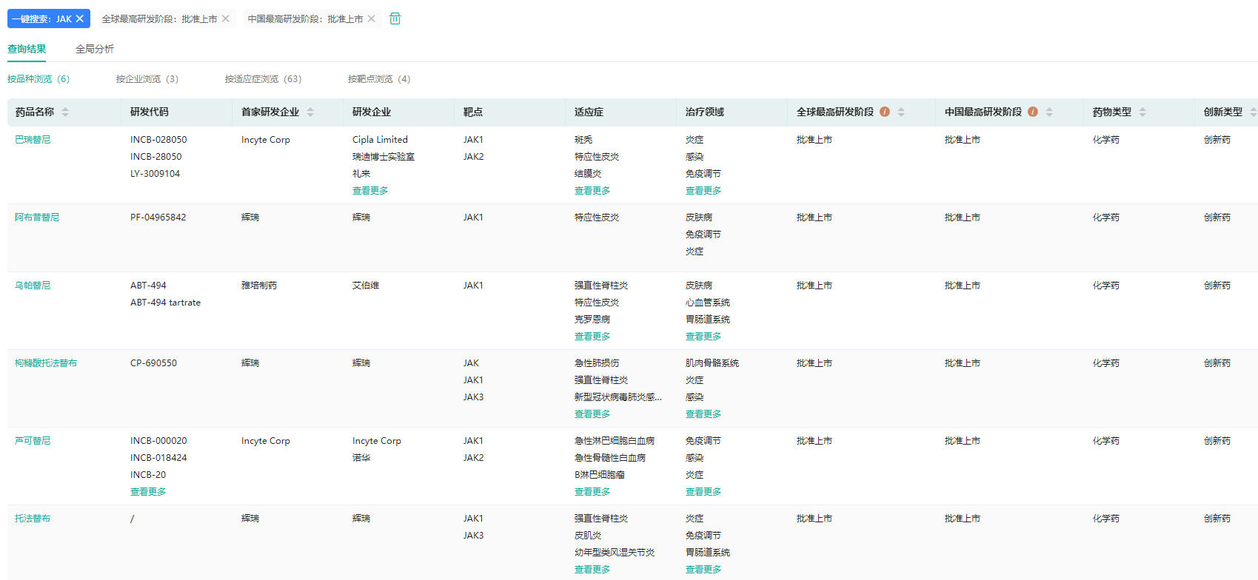Clear all filters with trash icon
The image size is (1258, 580).
(395, 18)
